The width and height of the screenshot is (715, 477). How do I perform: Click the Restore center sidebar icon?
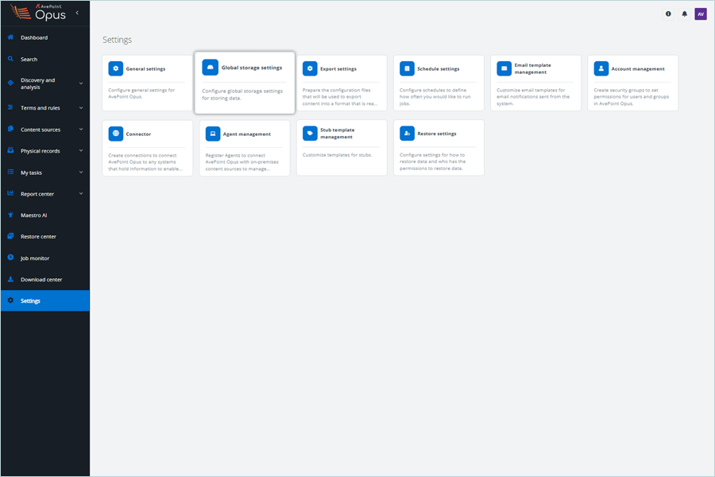[x=10, y=236]
